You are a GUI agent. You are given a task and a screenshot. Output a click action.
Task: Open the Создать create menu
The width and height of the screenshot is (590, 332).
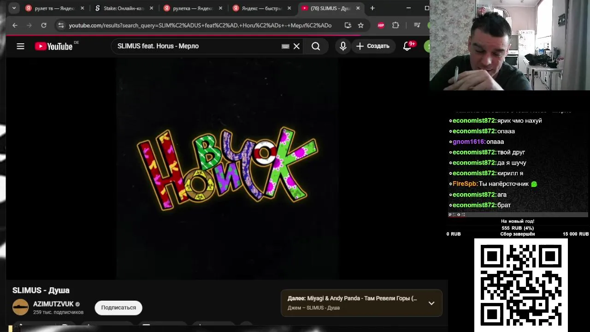(x=372, y=46)
